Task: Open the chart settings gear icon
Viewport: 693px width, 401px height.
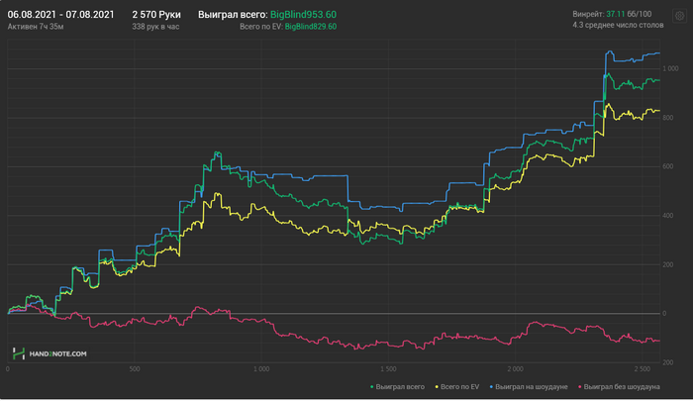Action: tap(680, 17)
